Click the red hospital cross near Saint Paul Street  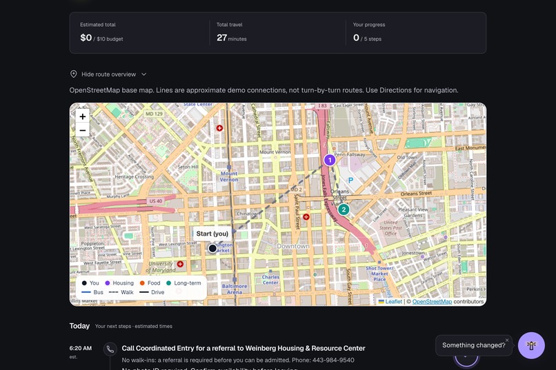306,216
